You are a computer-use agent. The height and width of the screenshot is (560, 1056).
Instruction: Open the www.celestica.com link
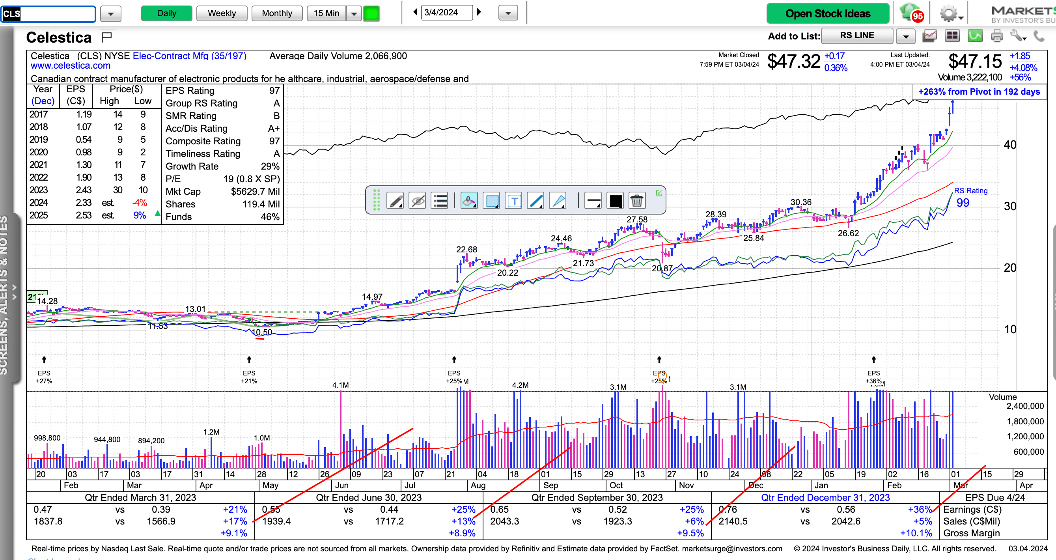tap(71, 65)
